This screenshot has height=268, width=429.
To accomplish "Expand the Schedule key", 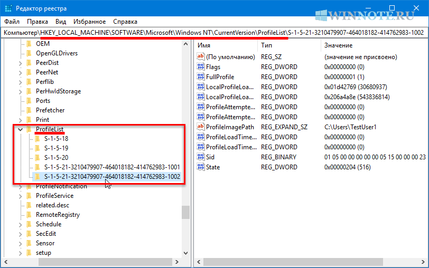I will click(20, 225).
